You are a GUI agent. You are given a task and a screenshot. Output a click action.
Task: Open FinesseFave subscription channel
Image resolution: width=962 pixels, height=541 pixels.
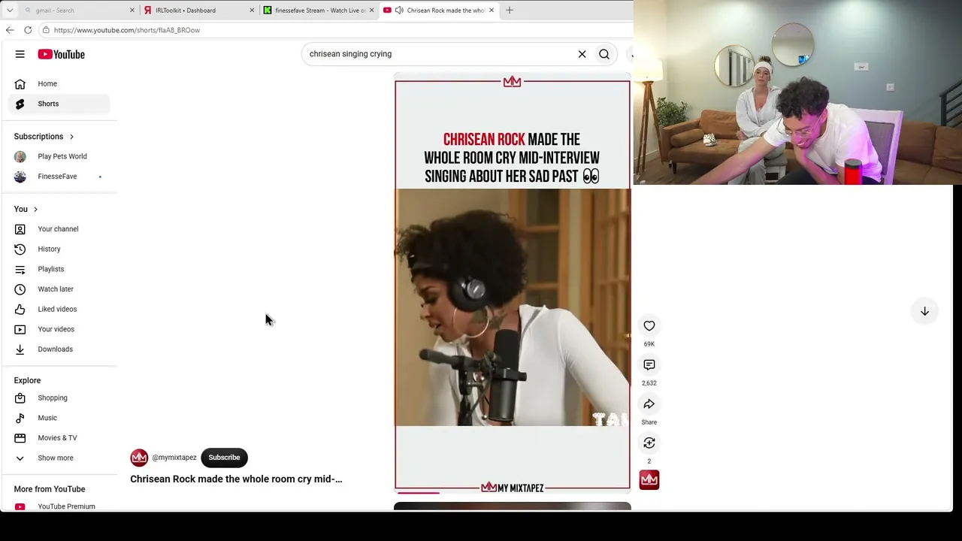pos(59,177)
